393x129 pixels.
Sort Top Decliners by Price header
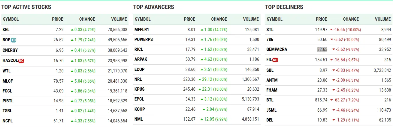(x=321, y=19)
